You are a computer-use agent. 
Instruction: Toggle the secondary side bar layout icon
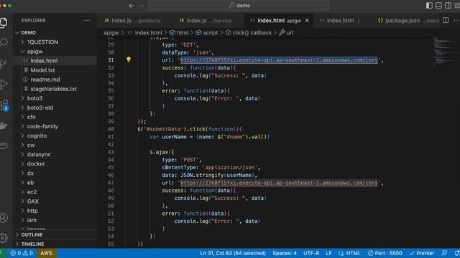pos(448,6)
